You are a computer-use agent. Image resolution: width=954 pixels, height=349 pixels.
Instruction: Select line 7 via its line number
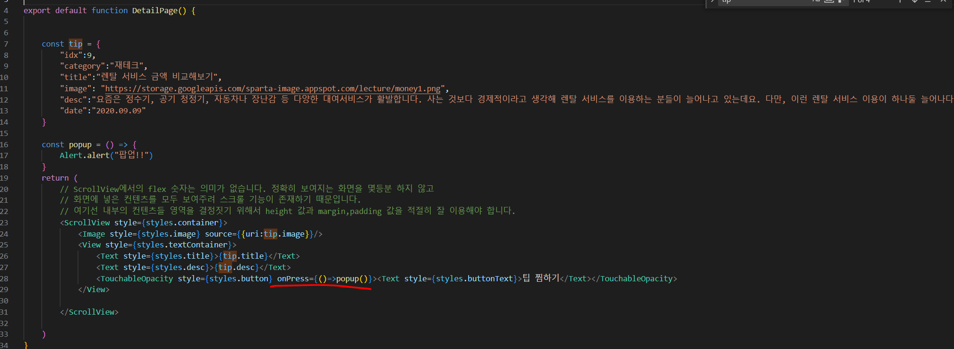point(6,44)
